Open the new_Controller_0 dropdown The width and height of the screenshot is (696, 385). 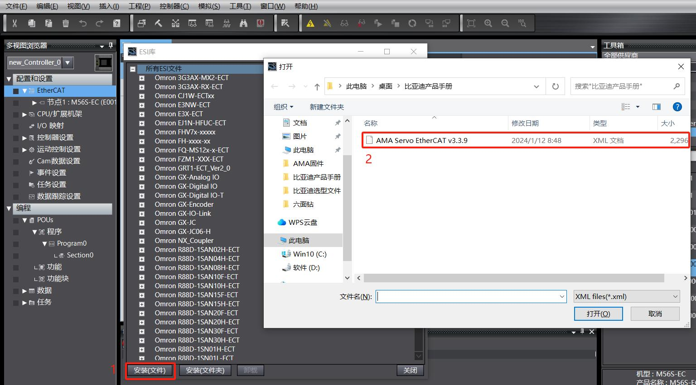68,62
